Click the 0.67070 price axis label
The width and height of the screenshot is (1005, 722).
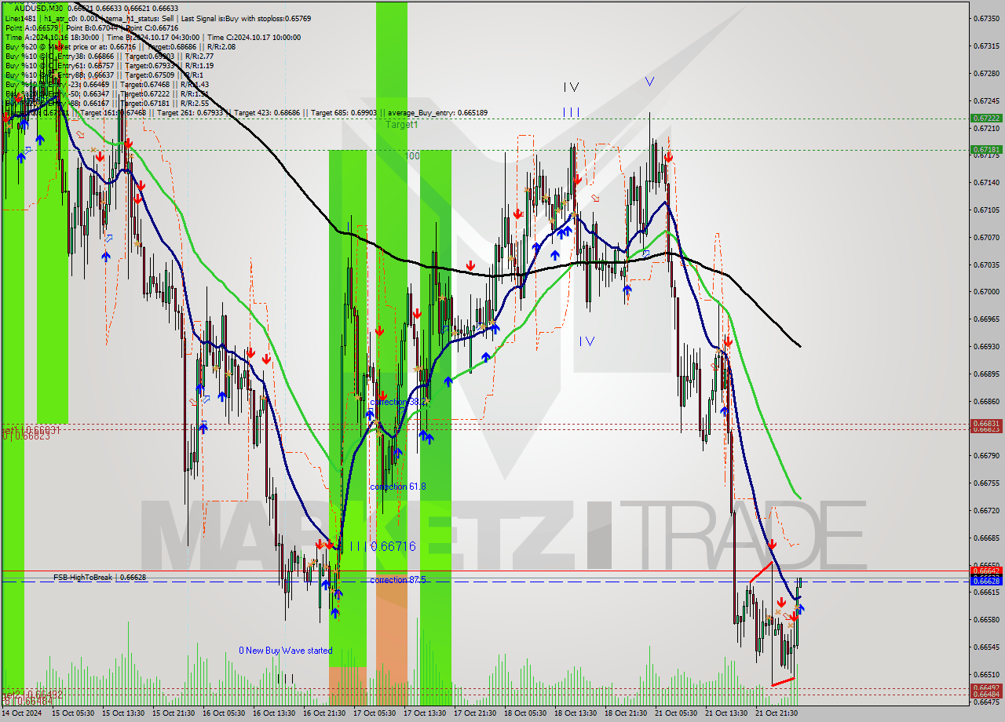[986, 237]
